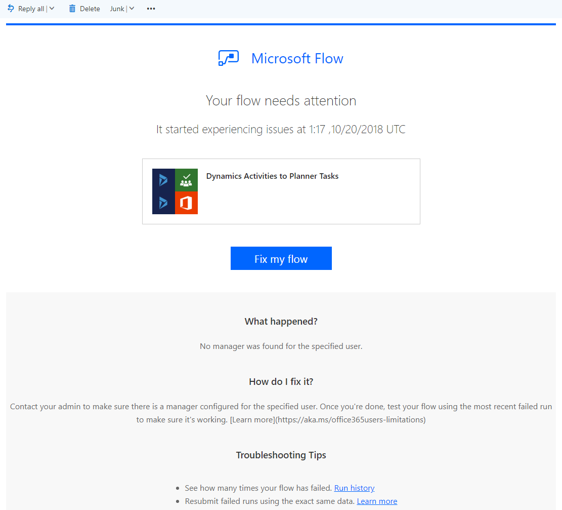Expand more message actions with the ellipsis
The height and width of the screenshot is (510, 562).
tap(150, 8)
